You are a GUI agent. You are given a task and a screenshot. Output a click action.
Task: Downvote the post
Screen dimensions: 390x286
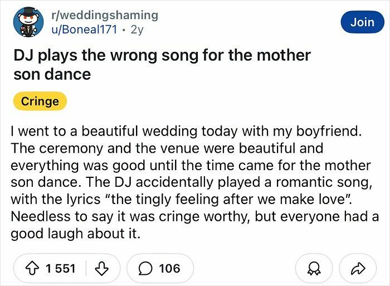[103, 268]
